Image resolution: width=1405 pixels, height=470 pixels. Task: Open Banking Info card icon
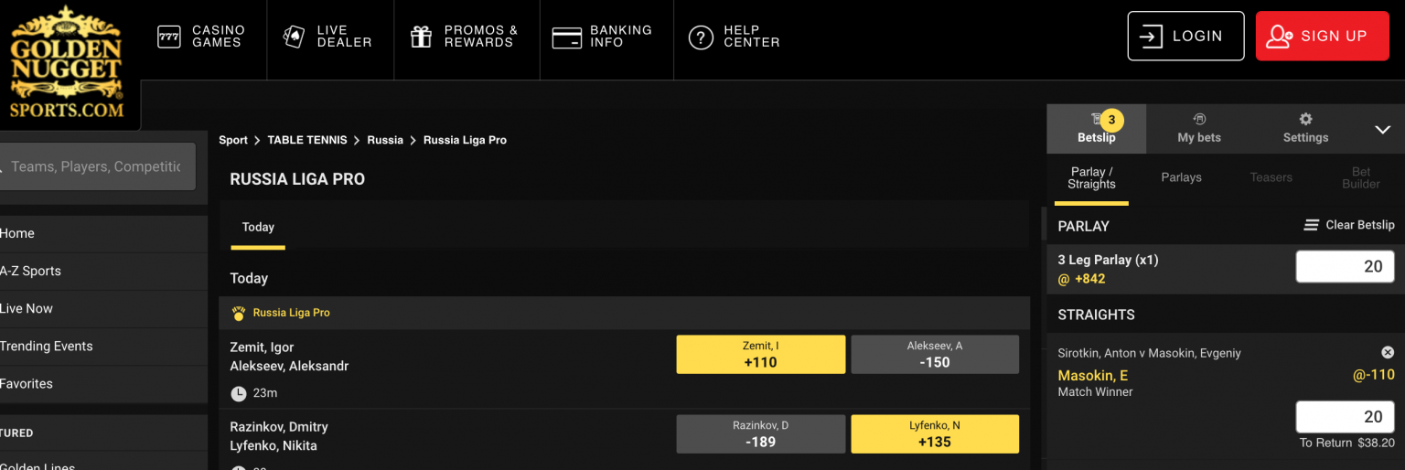567,37
